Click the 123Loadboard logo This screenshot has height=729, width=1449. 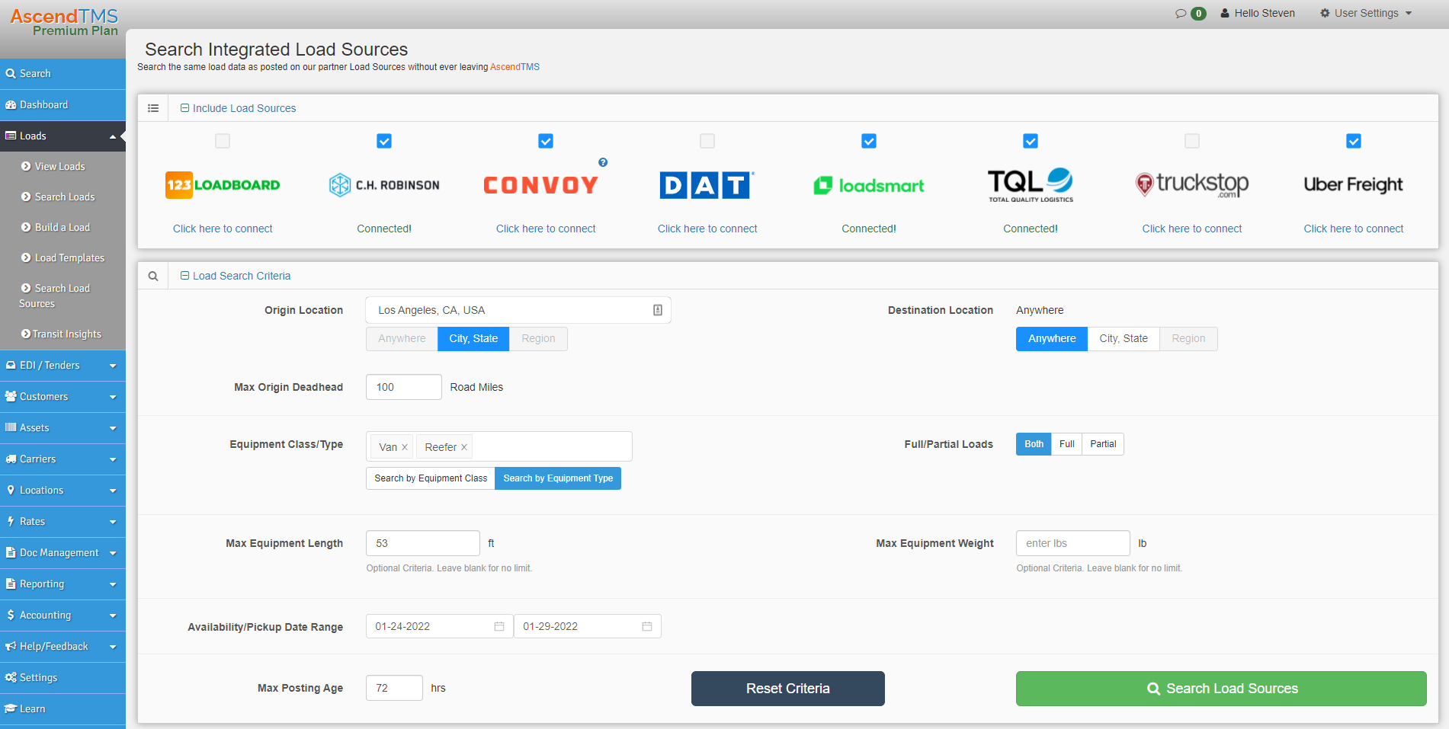point(223,185)
